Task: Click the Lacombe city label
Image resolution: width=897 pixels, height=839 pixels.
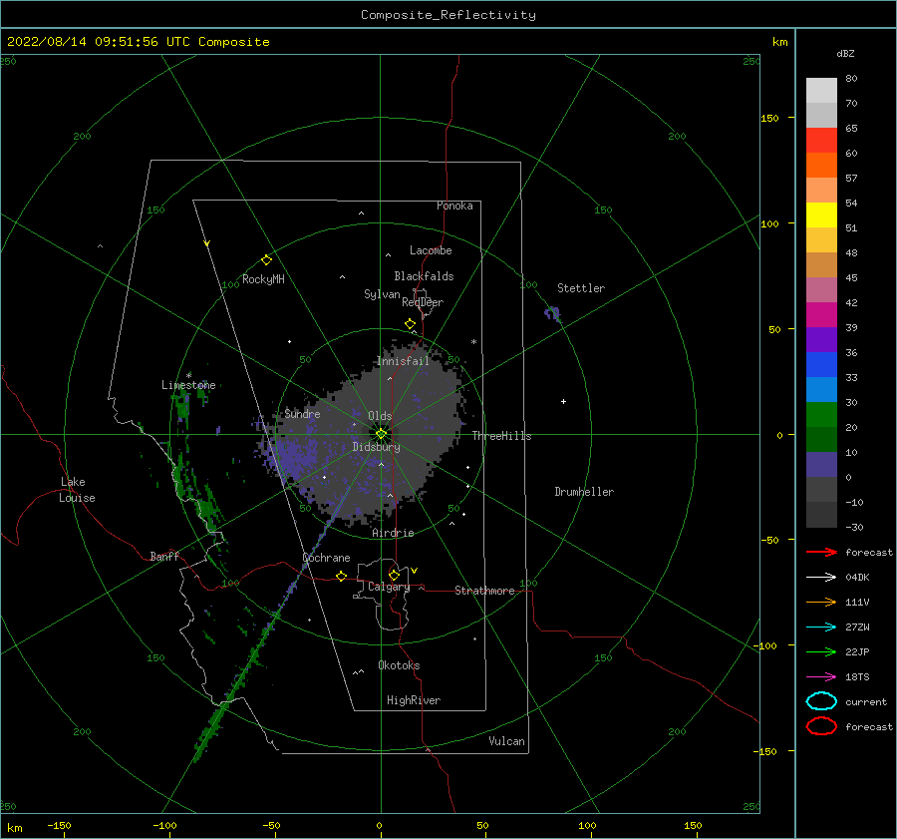Action: coord(431,250)
